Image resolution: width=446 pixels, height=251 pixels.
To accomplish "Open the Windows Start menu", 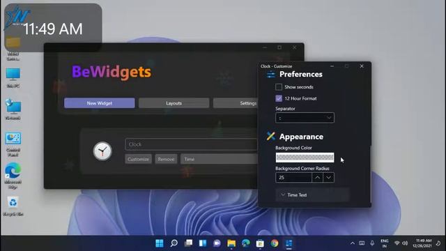I will 160,243.
